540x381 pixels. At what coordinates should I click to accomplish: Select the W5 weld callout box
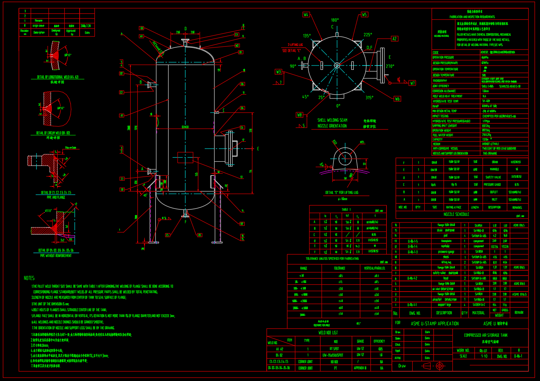(364, 15)
